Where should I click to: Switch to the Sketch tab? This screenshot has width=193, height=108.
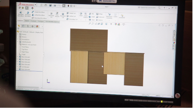pos(27,21)
